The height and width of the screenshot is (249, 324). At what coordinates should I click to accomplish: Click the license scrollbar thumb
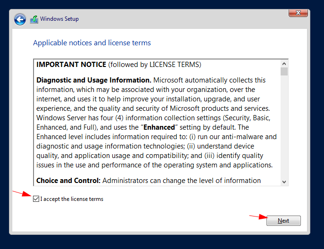pyautogui.click(x=284, y=72)
